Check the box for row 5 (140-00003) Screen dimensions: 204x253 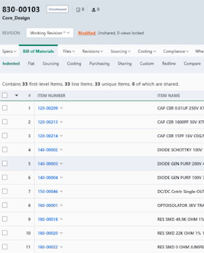tap(5, 163)
